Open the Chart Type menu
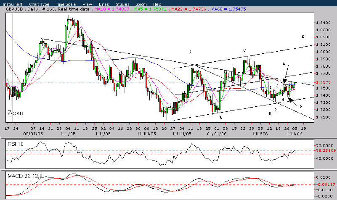This screenshot has height=200, width=337. point(39,4)
